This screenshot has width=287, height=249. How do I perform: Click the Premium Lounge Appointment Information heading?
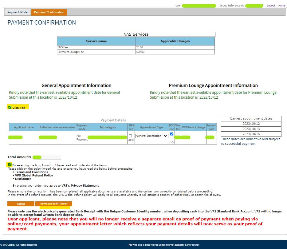213,85
